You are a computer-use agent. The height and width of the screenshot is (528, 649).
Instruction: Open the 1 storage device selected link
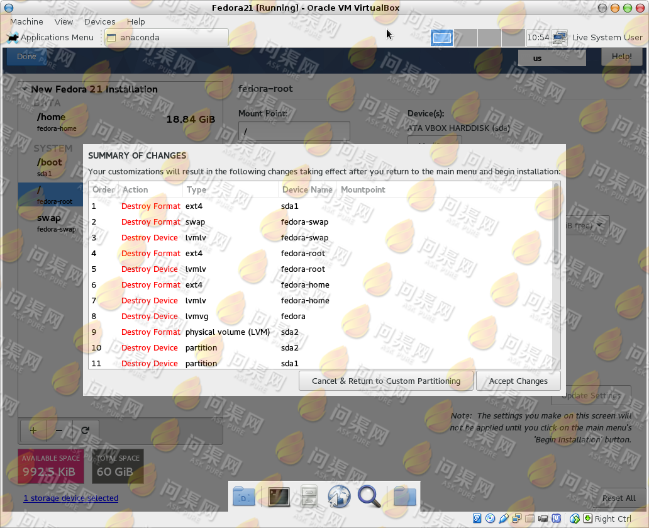(71, 498)
